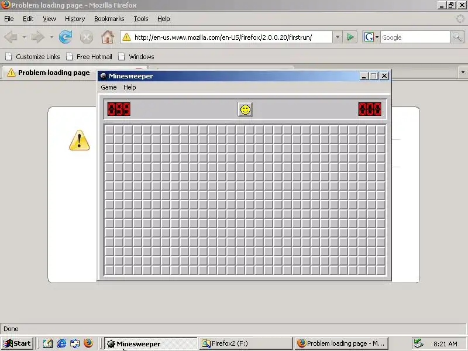The height and width of the screenshot is (351, 468).
Task: Click the large yellow warning triangle on page
Action: pyautogui.click(x=80, y=140)
